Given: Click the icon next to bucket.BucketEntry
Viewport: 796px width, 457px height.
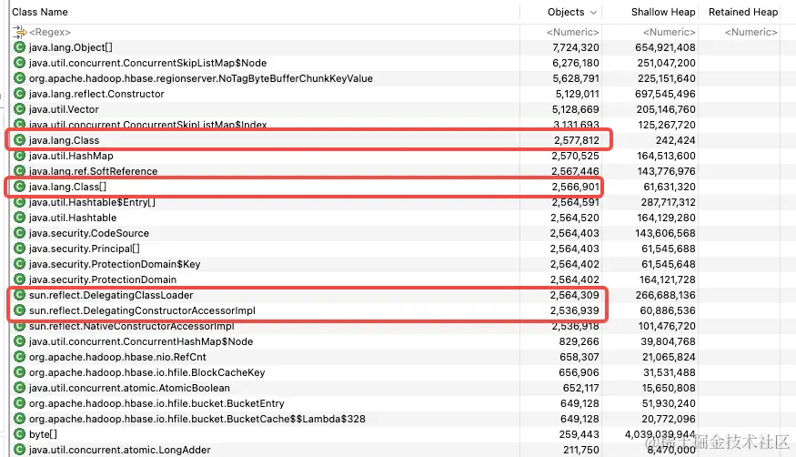Looking at the screenshot, I should click(19, 403).
